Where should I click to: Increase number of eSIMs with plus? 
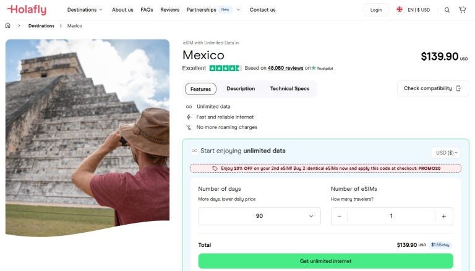tap(443, 216)
